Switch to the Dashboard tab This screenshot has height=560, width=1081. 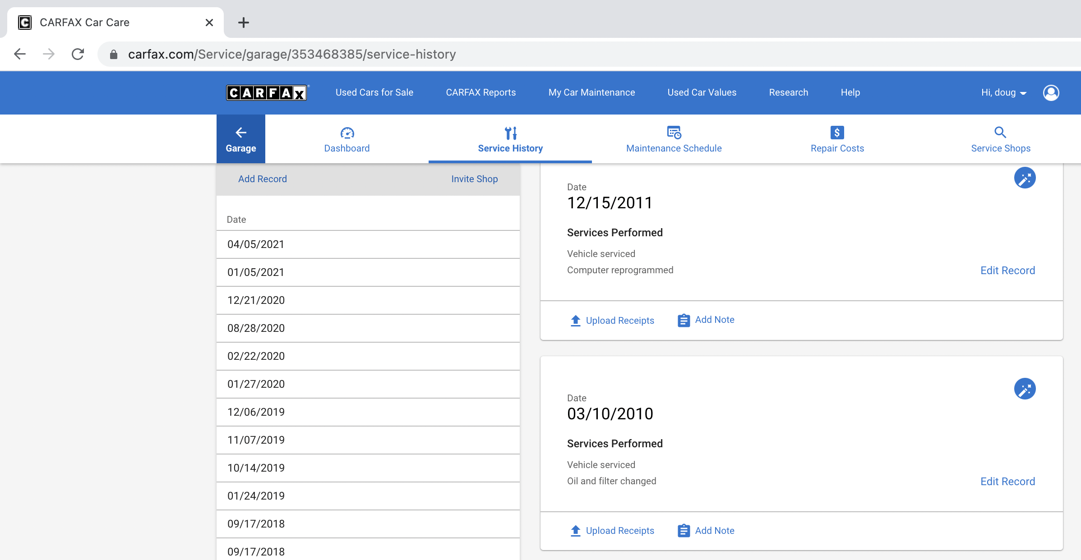(347, 139)
